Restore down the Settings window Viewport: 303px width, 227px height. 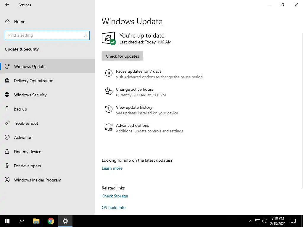tap(283, 5)
